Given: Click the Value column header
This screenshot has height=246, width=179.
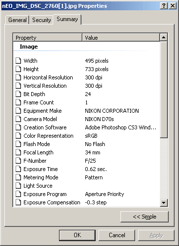Looking at the screenshot, I should tap(121, 38).
